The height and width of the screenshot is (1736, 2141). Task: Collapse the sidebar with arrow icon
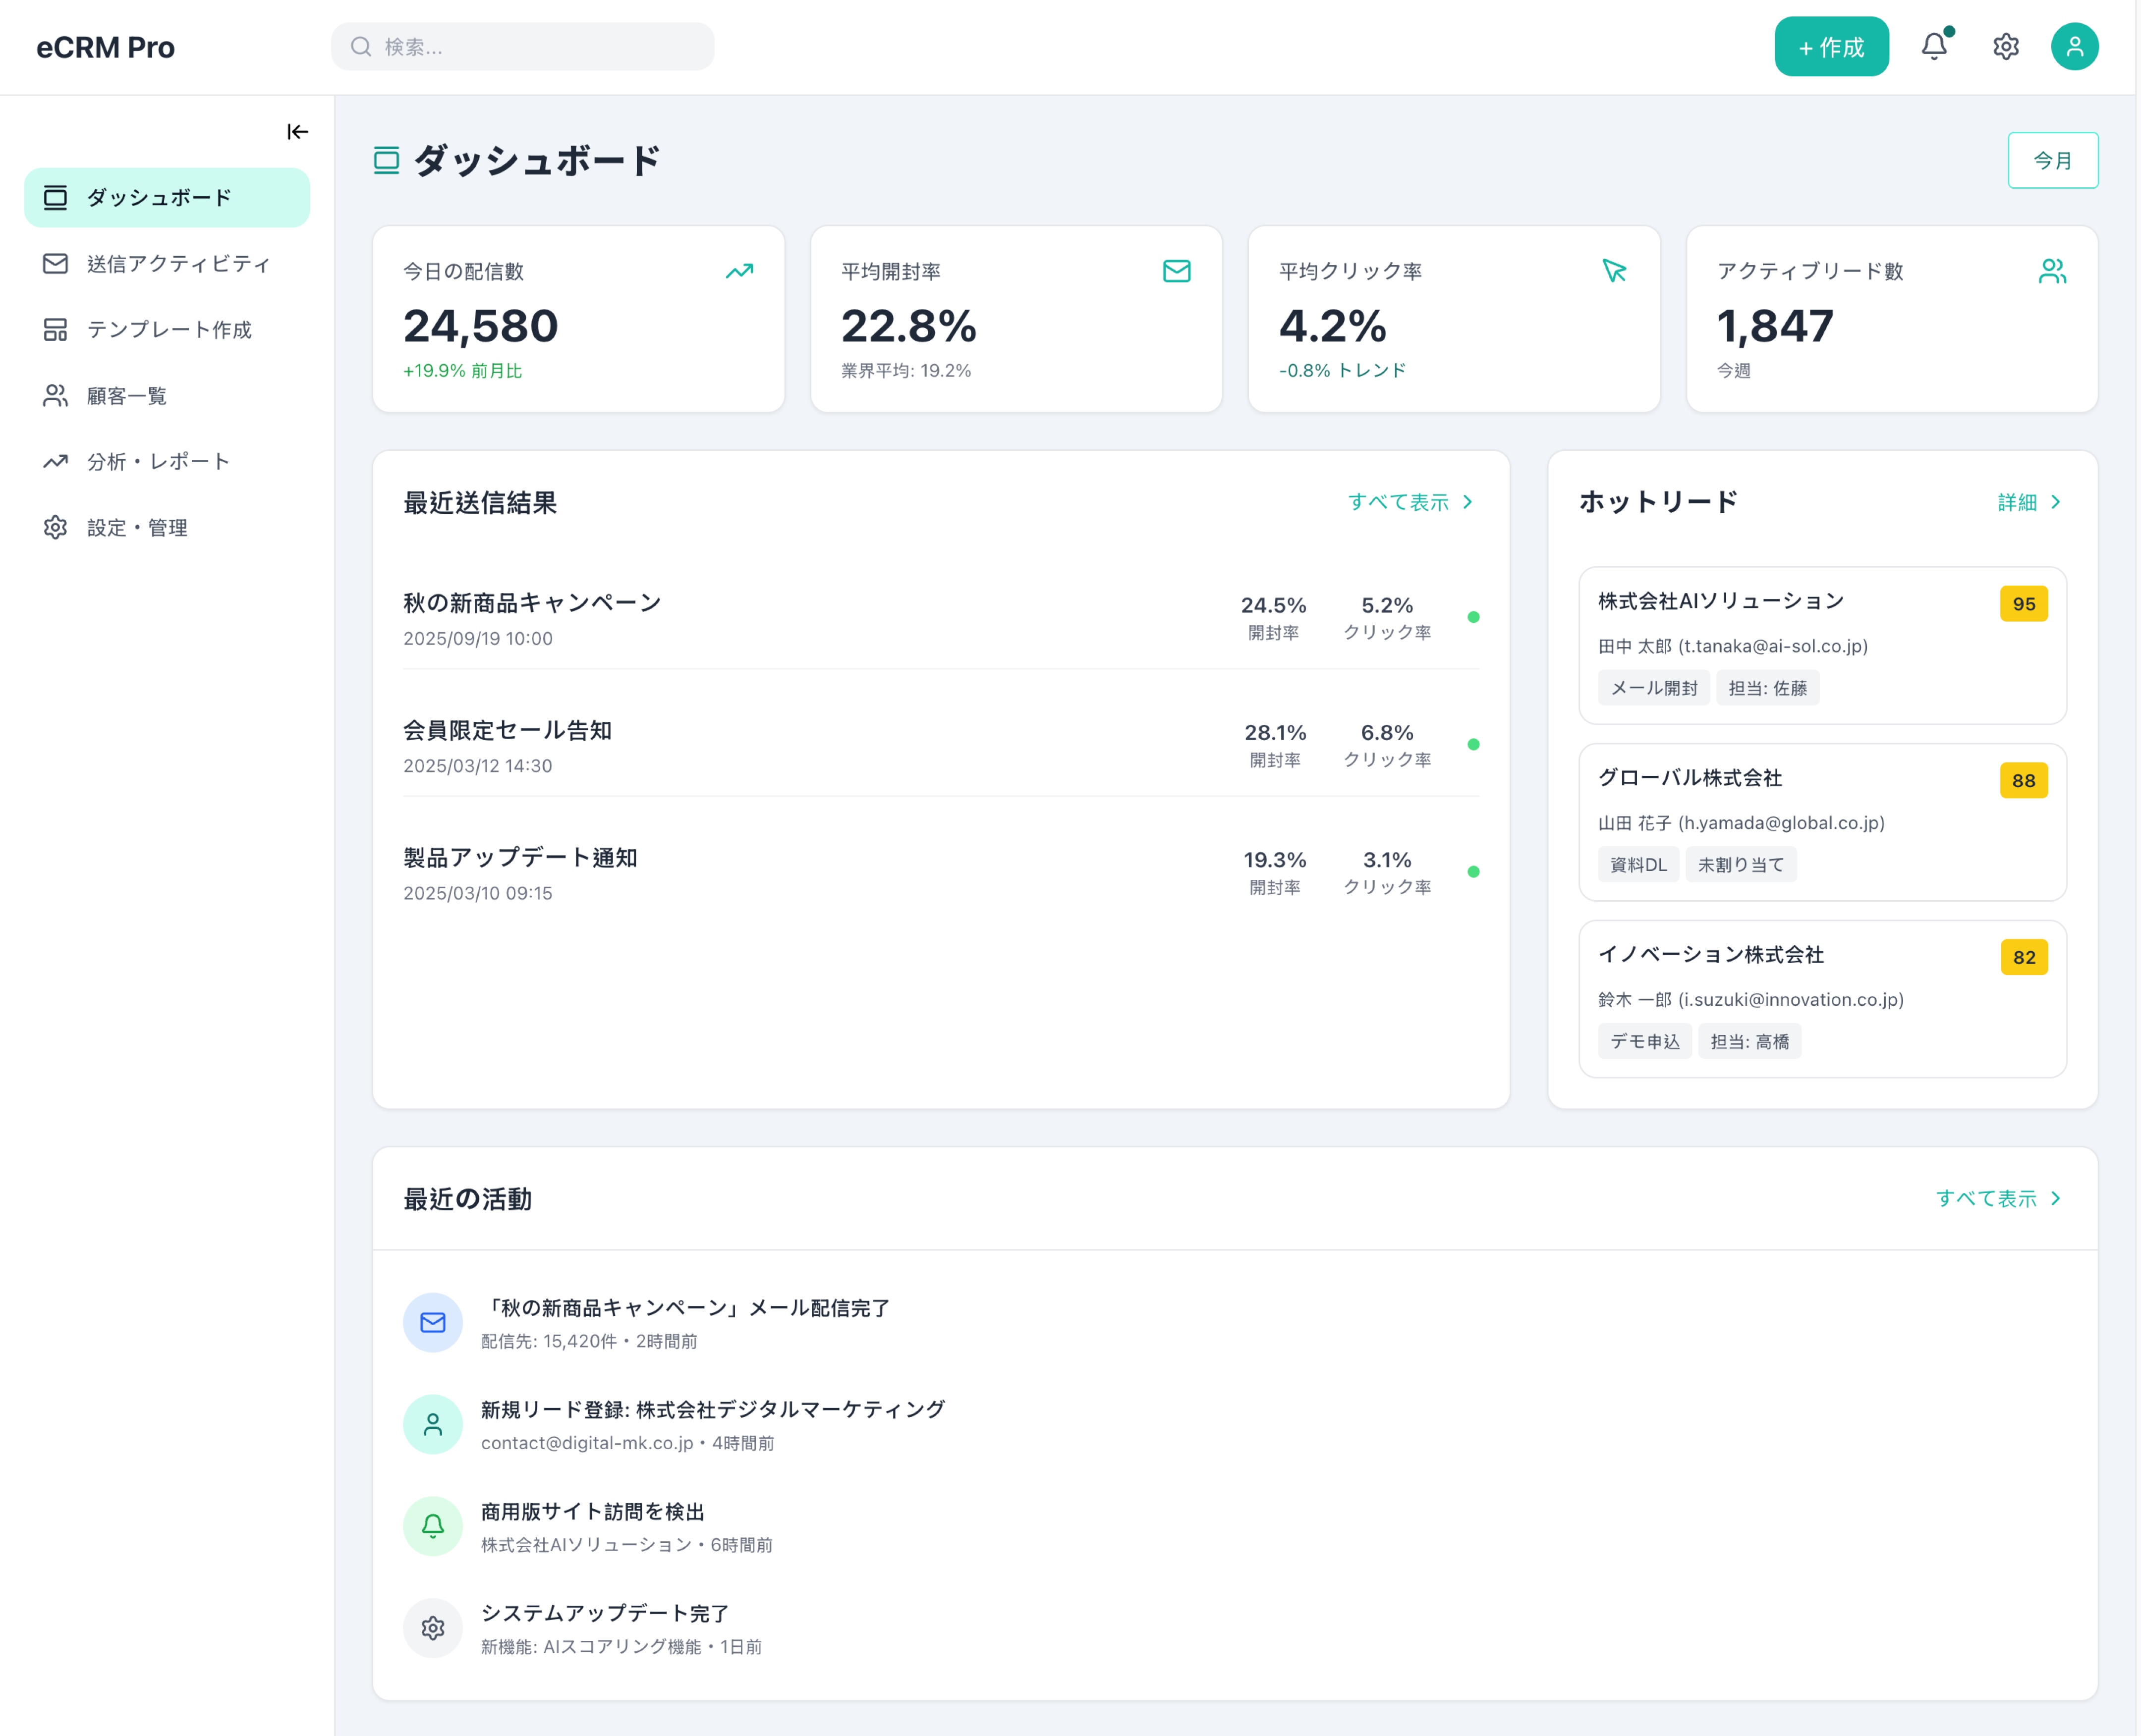tap(297, 132)
